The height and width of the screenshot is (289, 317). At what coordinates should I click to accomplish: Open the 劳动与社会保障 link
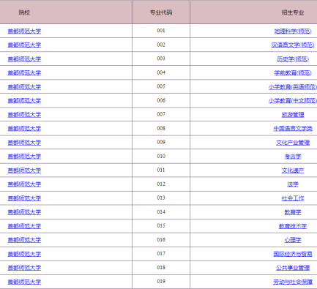coord(293,282)
